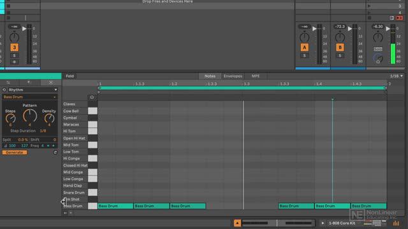Image resolution: width=408 pixels, height=229 pixels.
Task: Click the Return A pan knob
Action: point(305,37)
